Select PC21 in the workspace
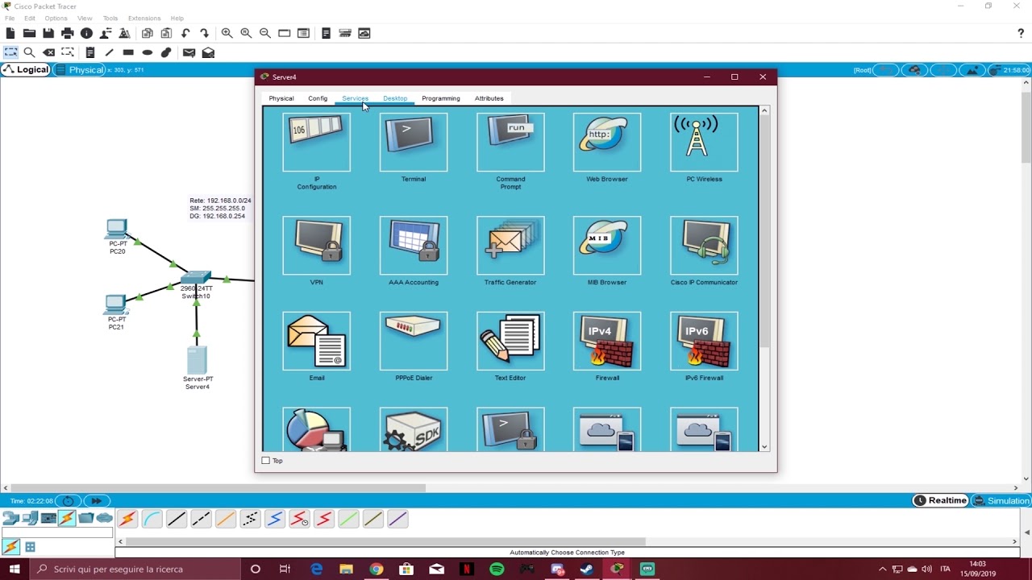This screenshot has height=580, width=1032. tap(115, 305)
